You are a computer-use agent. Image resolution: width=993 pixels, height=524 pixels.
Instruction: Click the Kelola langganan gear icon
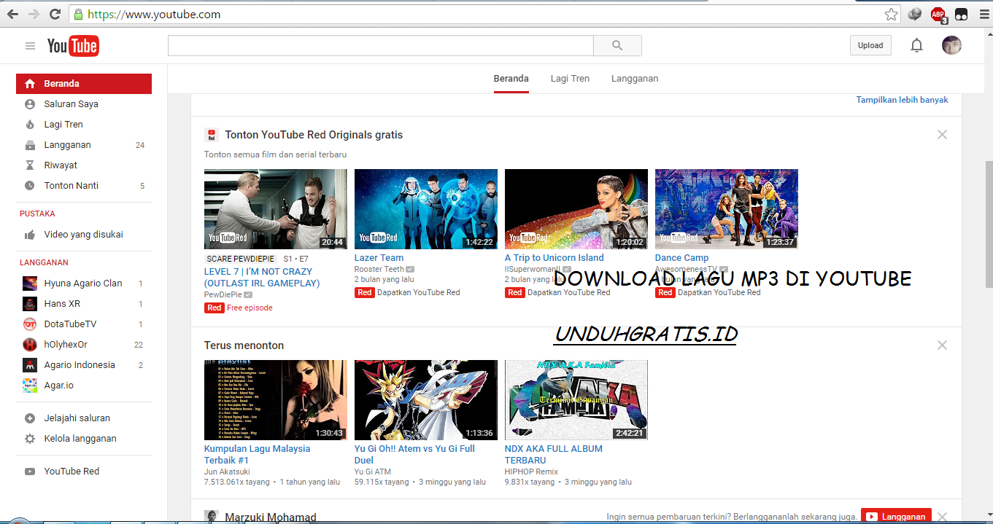point(30,439)
